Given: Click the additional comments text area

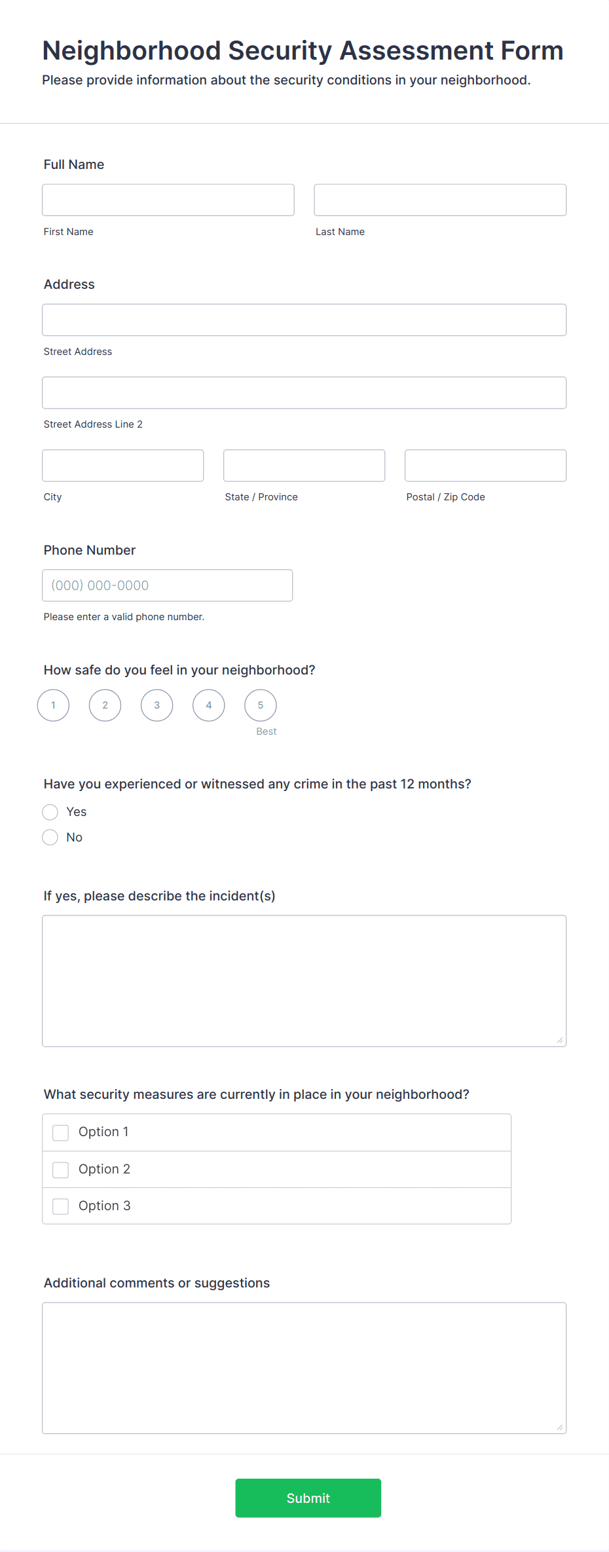Looking at the screenshot, I should (304, 1369).
